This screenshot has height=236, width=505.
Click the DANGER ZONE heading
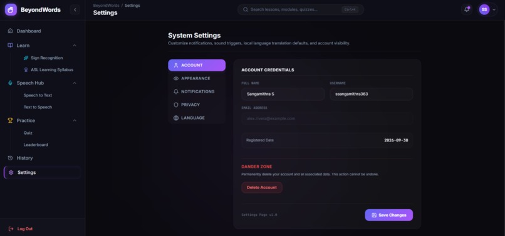(257, 167)
